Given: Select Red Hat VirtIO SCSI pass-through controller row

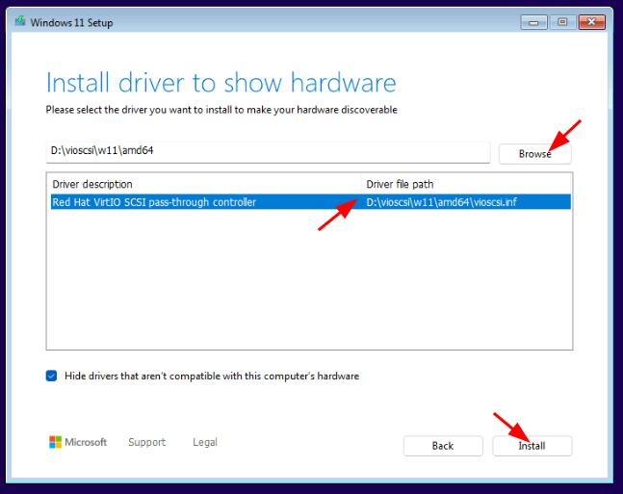Looking at the screenshot, I should [x=311, y=202].
